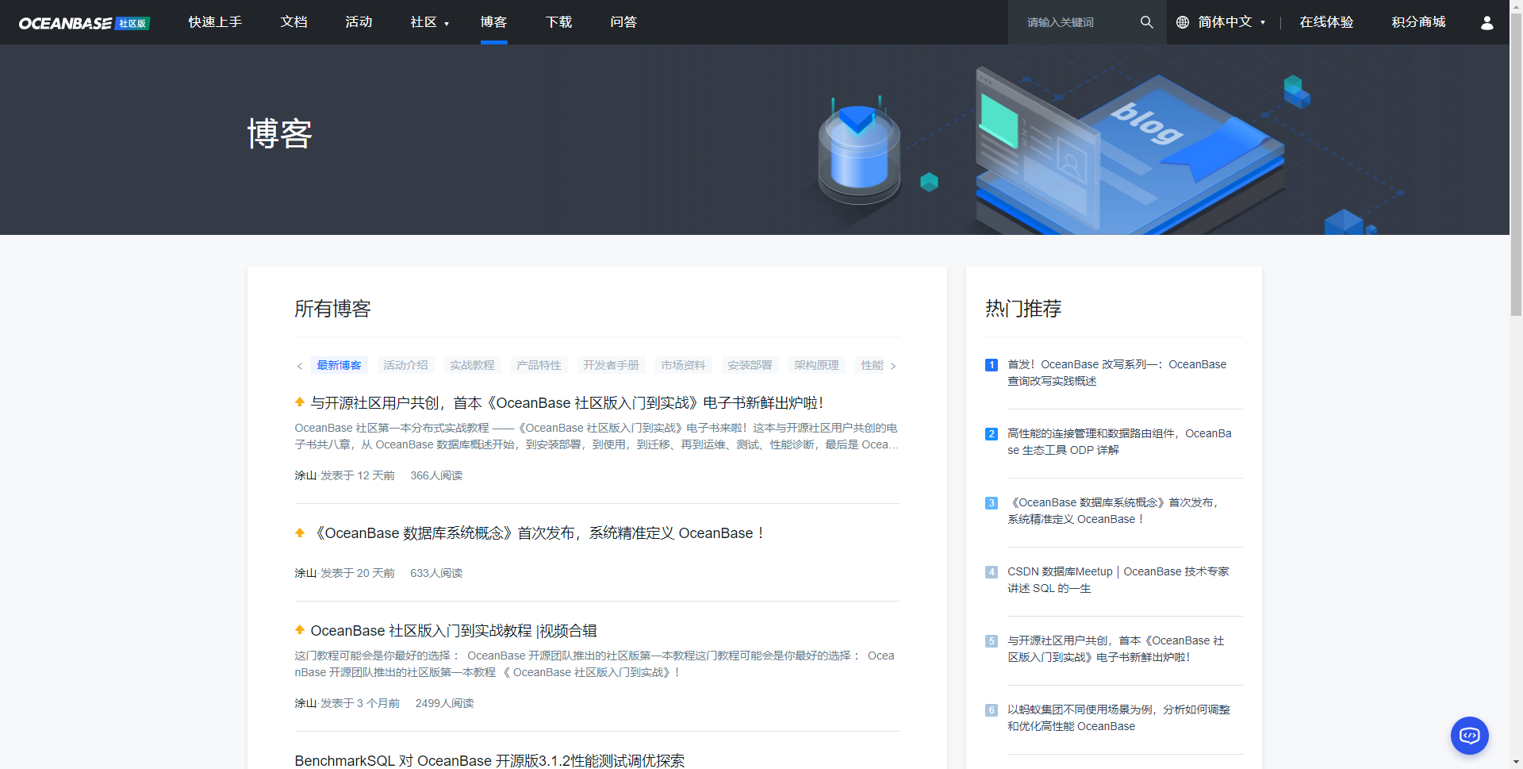Open the 入门到实战教程 |视频合辑 post
The width and height of the screenshot is (1523, 769).
tap(454, 631)
